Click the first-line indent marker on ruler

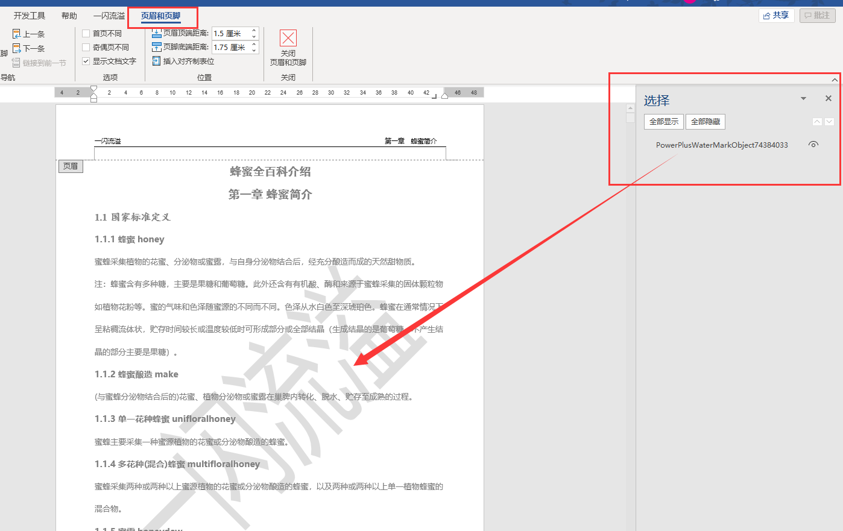pyautogui.click(x=93, y=89)
